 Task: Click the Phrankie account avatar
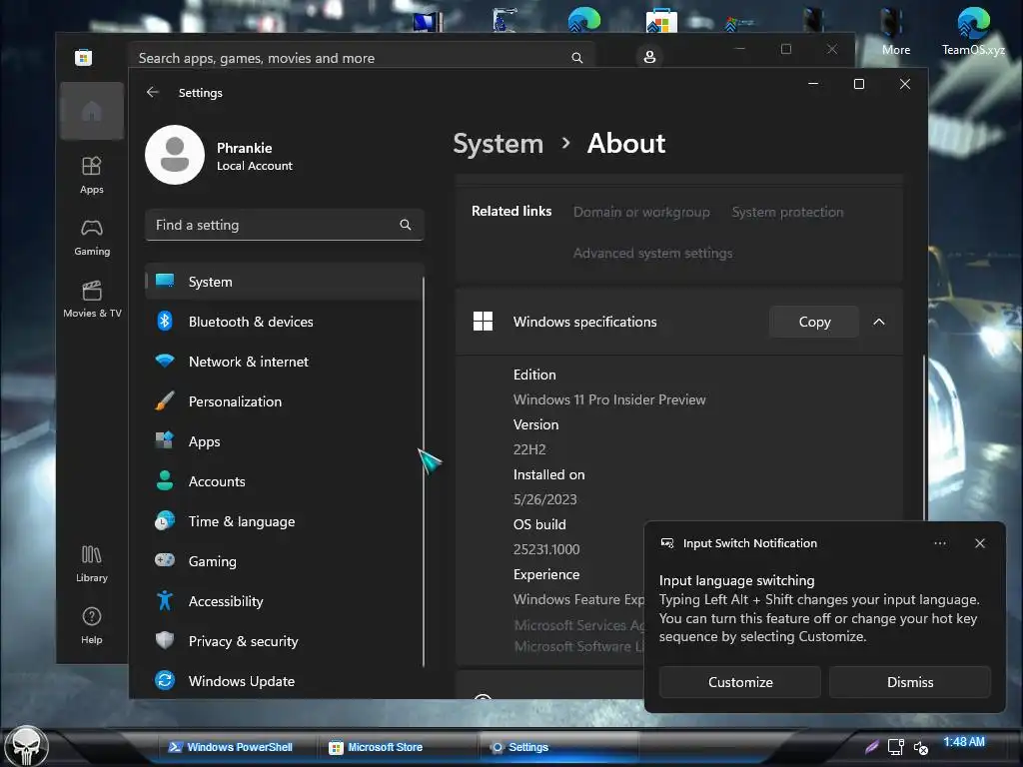click(x=175, y=155)
